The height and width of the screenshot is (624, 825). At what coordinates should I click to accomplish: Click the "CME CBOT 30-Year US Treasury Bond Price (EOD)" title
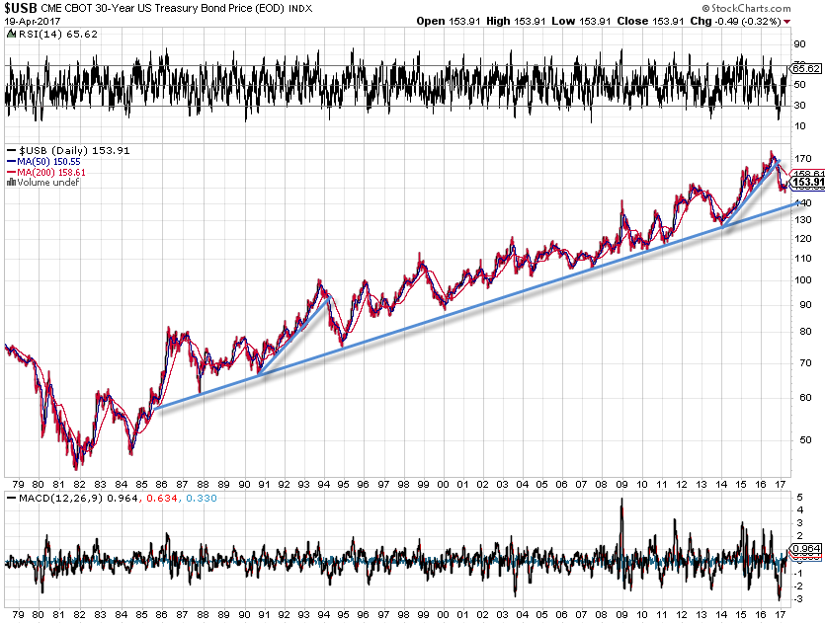(163, 9)
